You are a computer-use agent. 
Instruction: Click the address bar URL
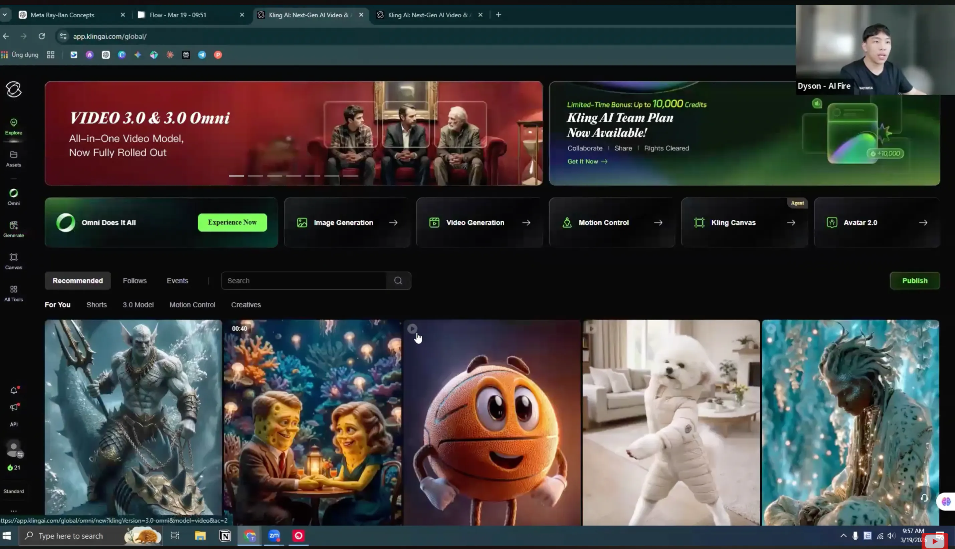(110, 36)
